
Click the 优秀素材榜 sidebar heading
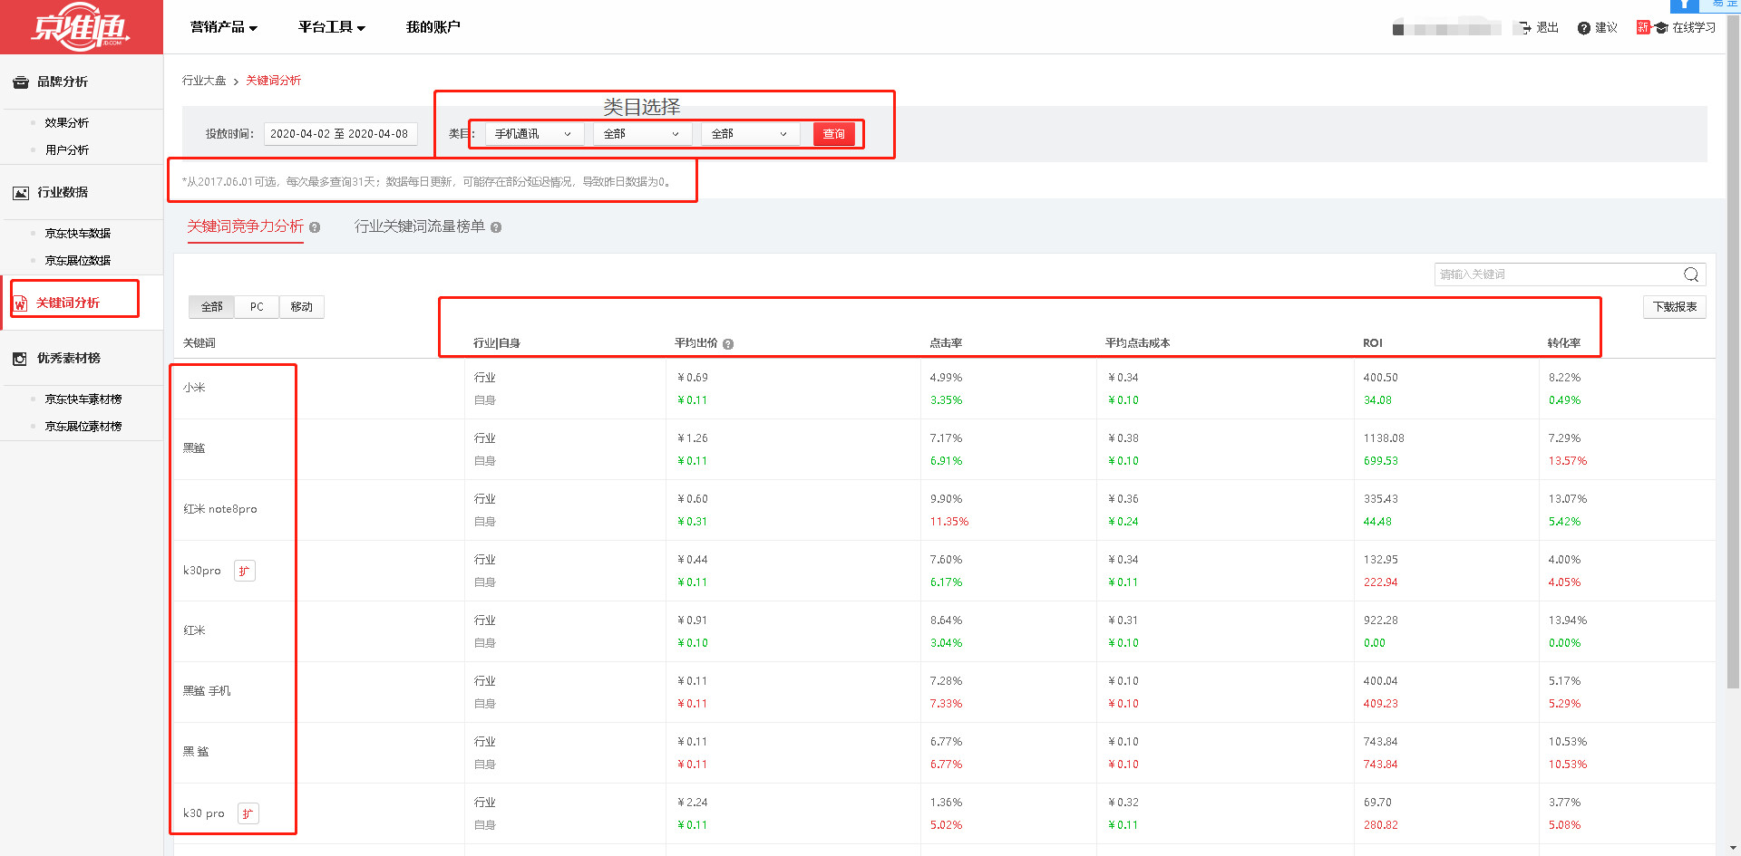click(x=69, y=359)
